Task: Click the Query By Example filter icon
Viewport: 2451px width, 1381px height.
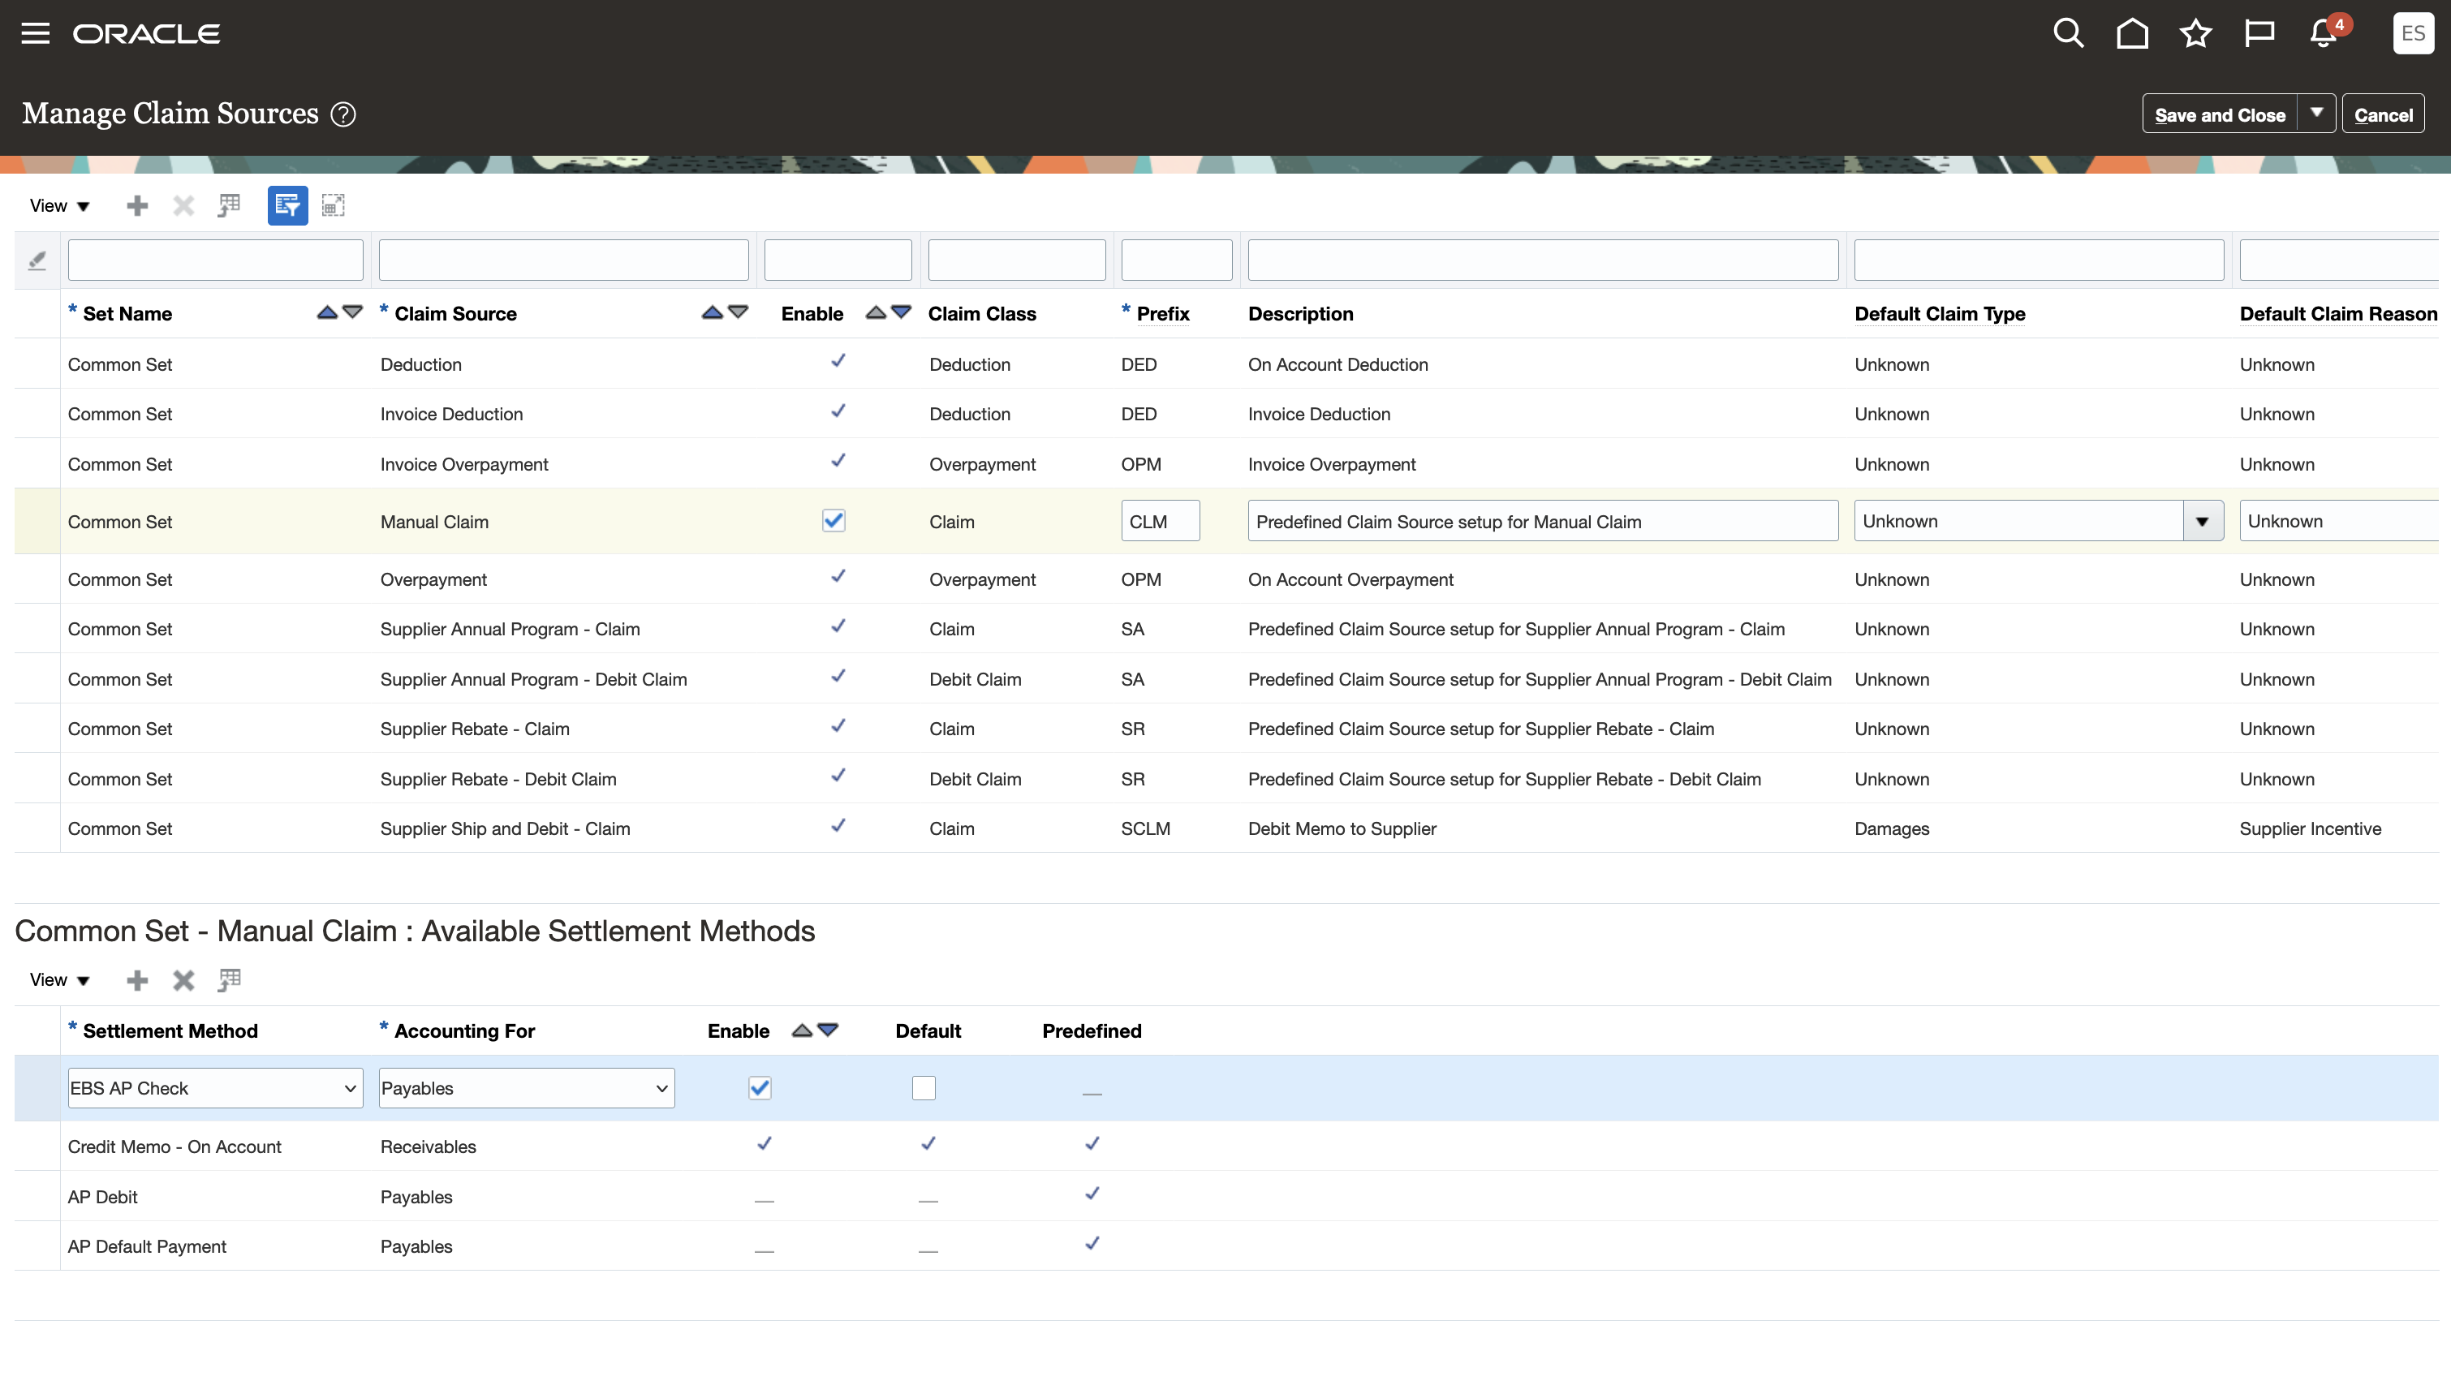Action: pos(287,204)
